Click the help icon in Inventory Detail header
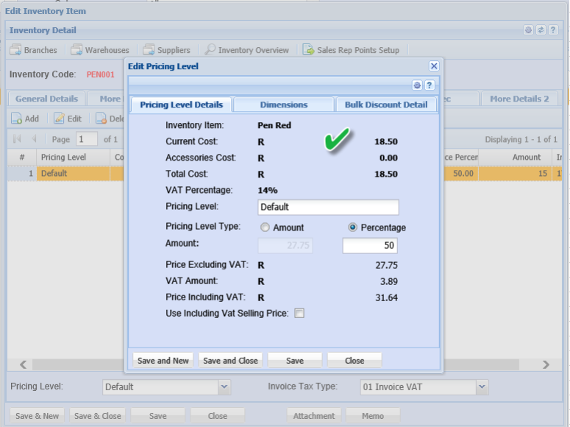This screenshot has height=427, width=570. pos(553,30)
